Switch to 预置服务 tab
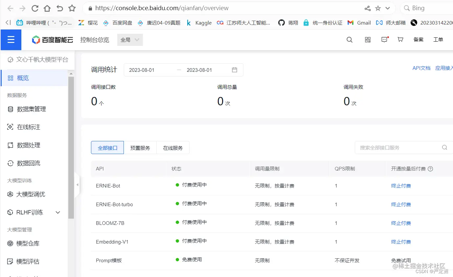This screenshot has width=453, height=277. click(x=140, y=148)
